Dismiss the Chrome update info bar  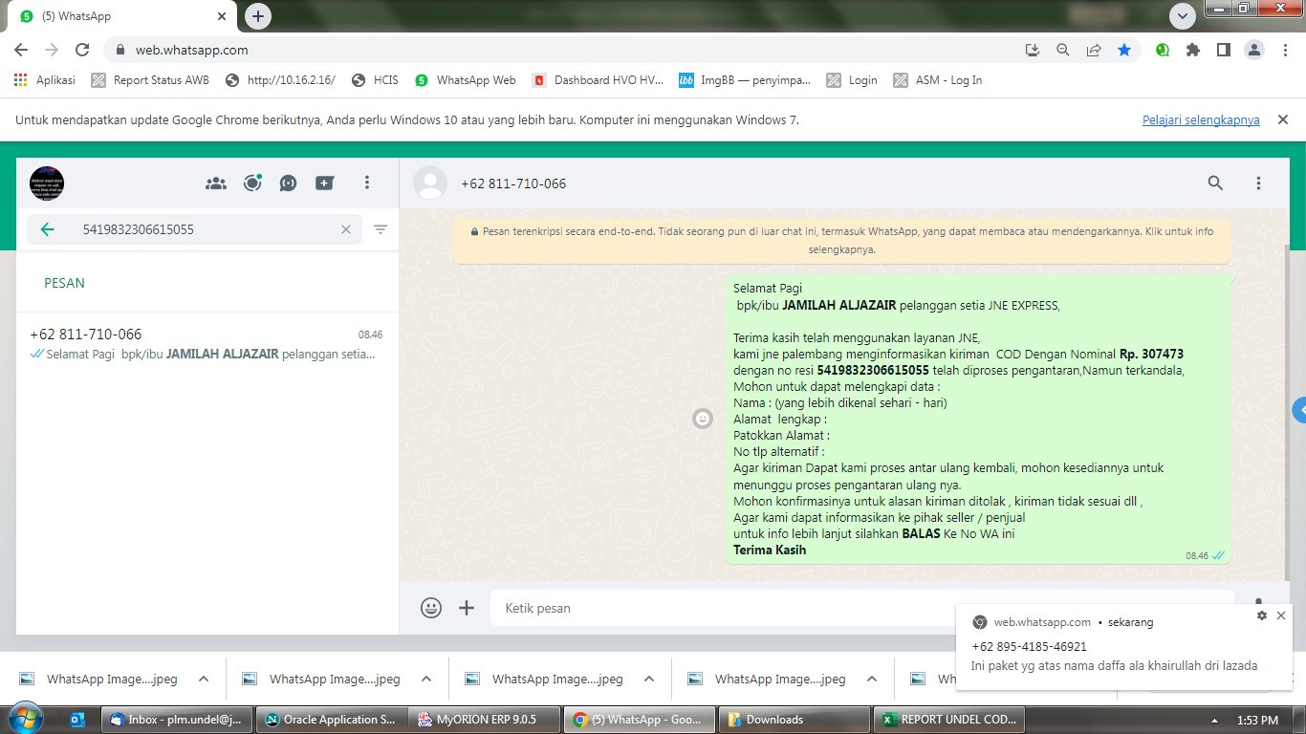click(1283, 119)
